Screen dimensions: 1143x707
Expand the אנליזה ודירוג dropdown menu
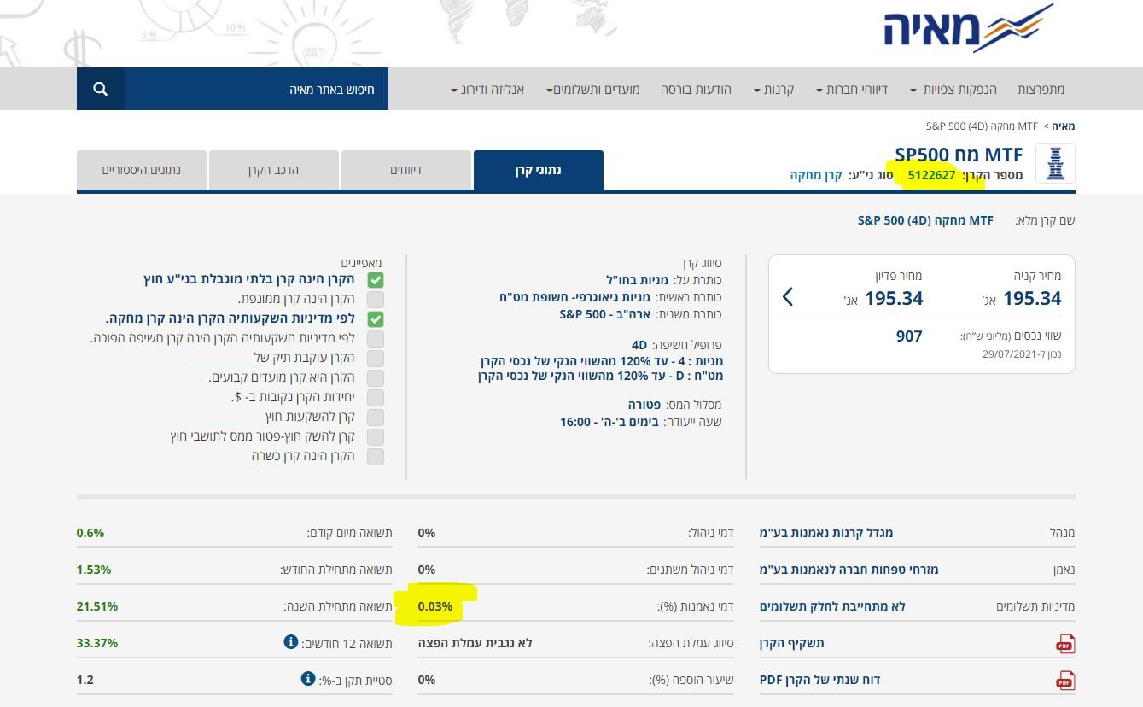click(x=487, y=90)
